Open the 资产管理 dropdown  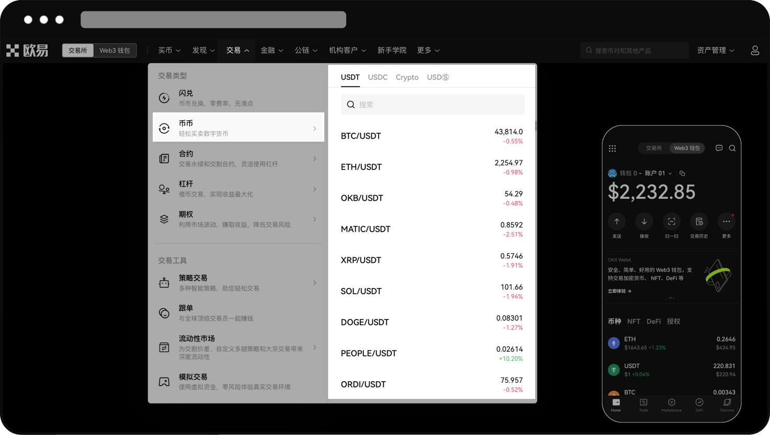[x=716, y=50]
